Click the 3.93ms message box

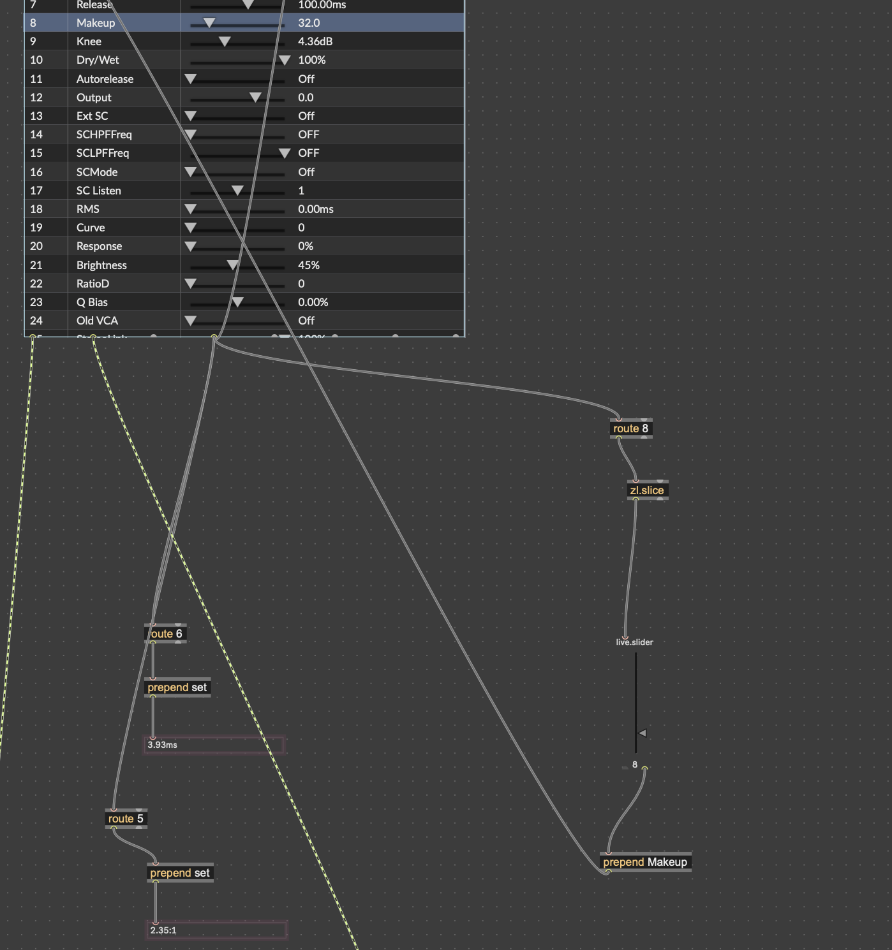pyautogui.click(x=213, y=745)
